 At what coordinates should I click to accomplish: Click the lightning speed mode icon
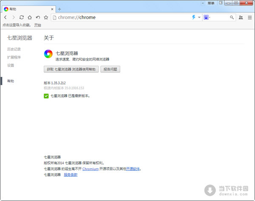pyautogui.click(x=193, y=17)
